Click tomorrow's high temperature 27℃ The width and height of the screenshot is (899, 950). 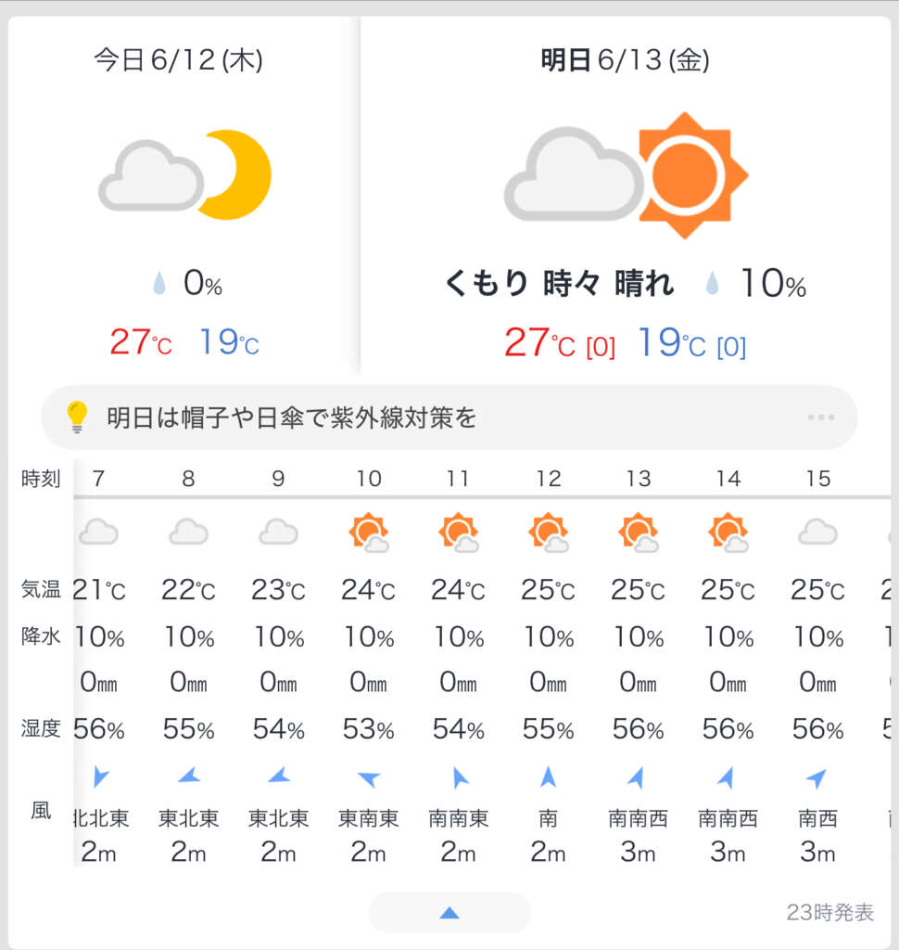click(x=538, y=343)
